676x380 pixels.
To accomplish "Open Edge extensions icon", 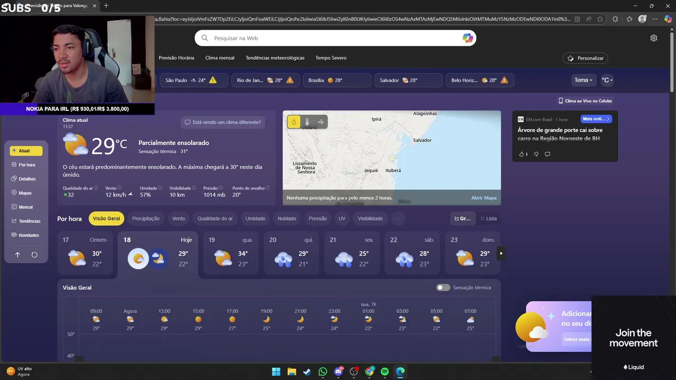I will click(615, 19).
